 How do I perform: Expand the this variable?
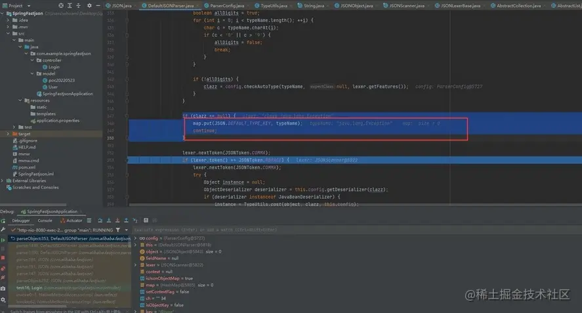click(x=135, y=245)
